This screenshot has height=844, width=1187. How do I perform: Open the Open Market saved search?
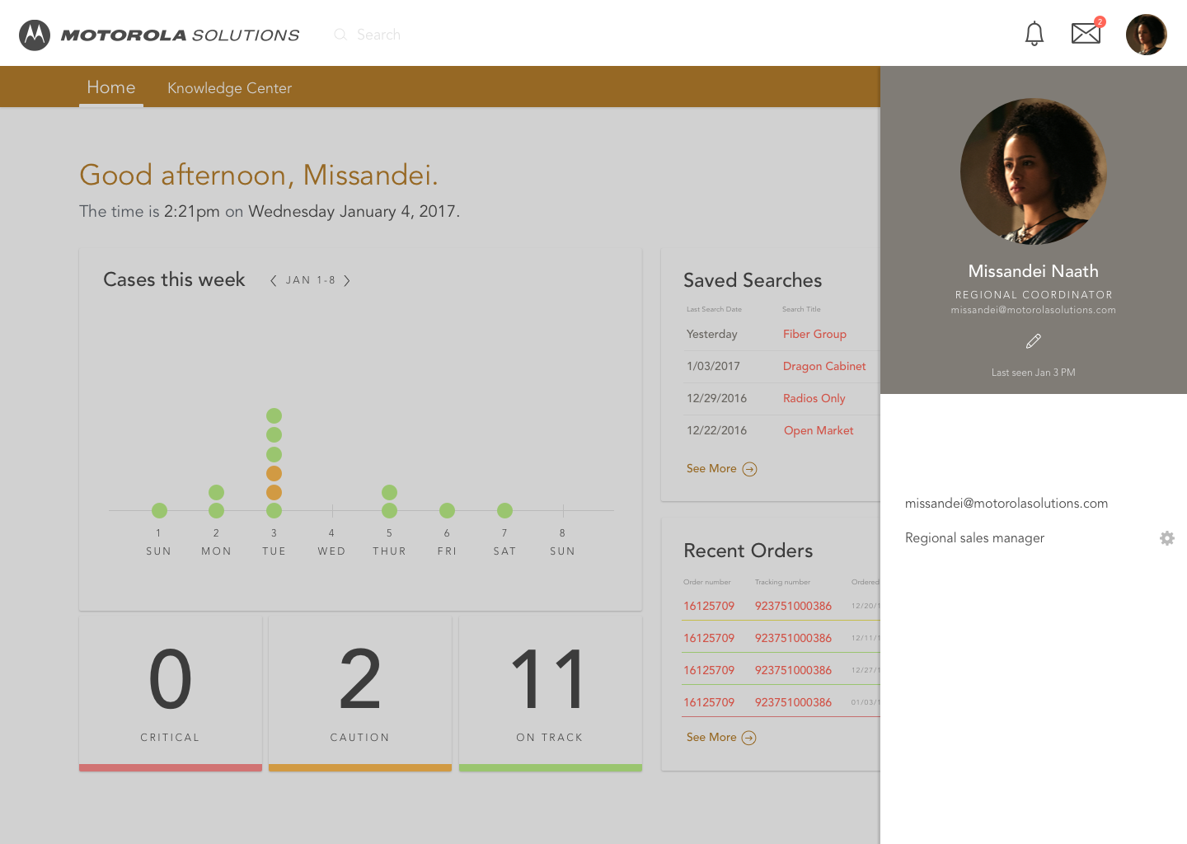point(819,430)
